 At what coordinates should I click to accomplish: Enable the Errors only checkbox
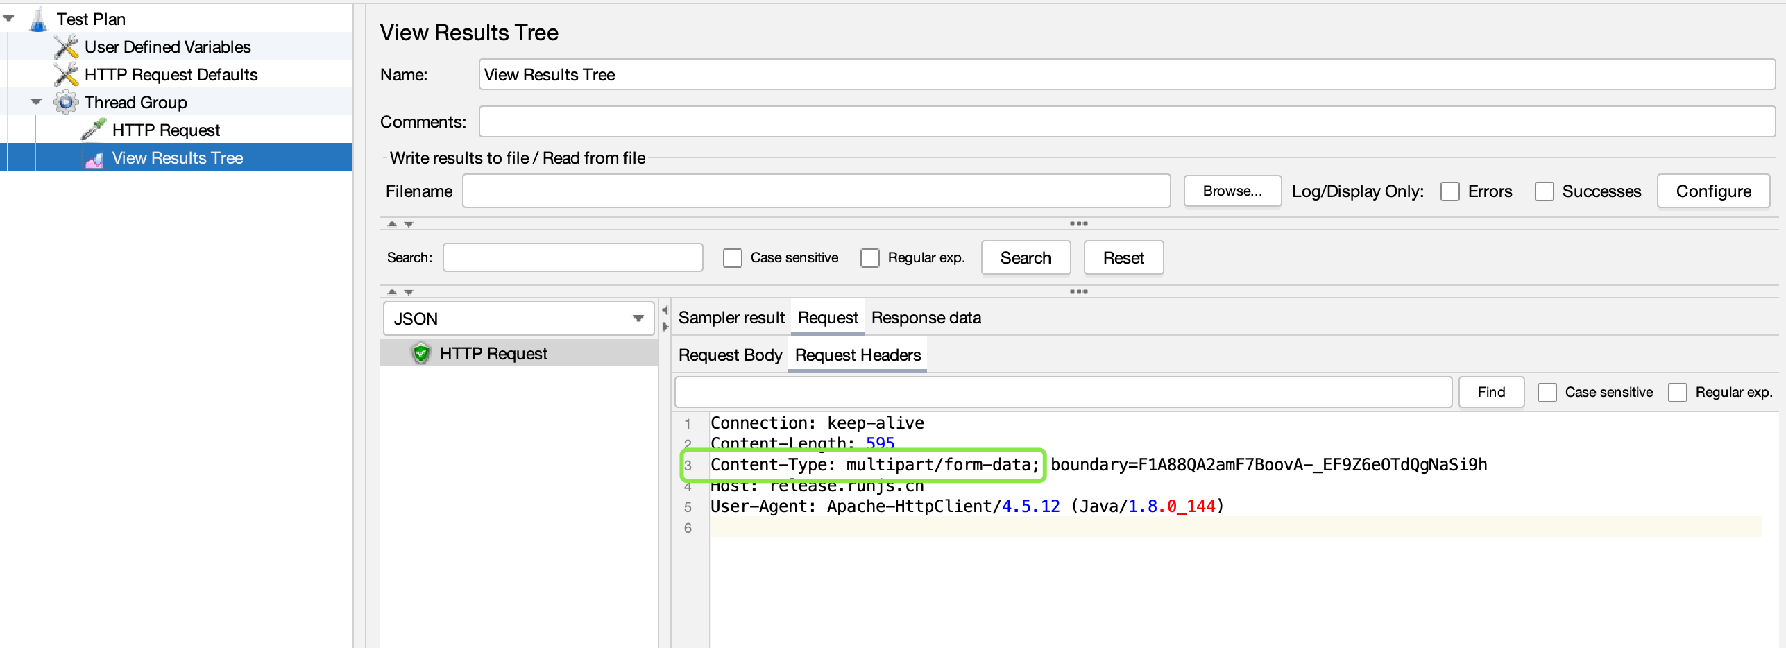click(1450, 191)
